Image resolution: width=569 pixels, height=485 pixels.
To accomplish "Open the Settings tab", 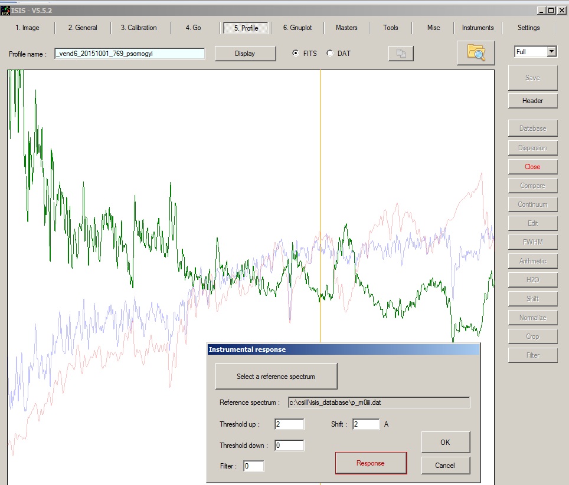I will (529, 28).
